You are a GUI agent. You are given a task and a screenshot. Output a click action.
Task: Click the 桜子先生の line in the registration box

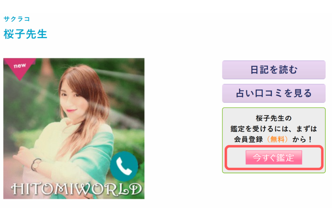click(x=274, y=118)
